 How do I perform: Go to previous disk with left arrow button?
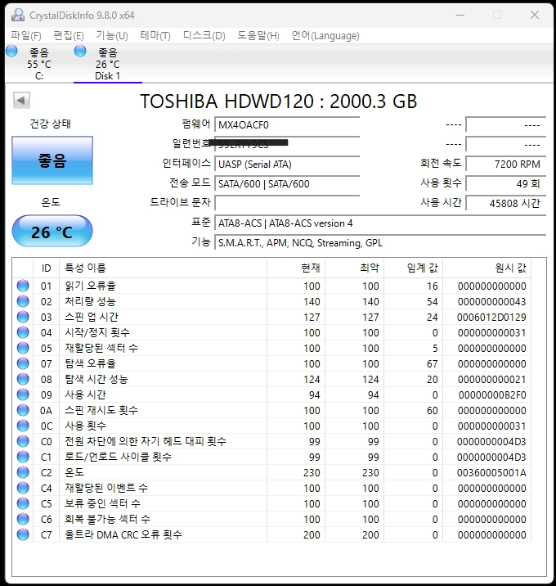point(21,100)
